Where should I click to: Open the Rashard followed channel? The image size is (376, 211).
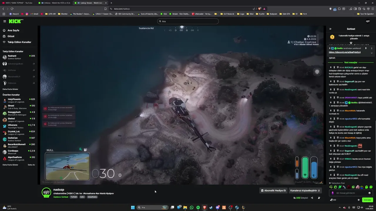pos(19,57)
